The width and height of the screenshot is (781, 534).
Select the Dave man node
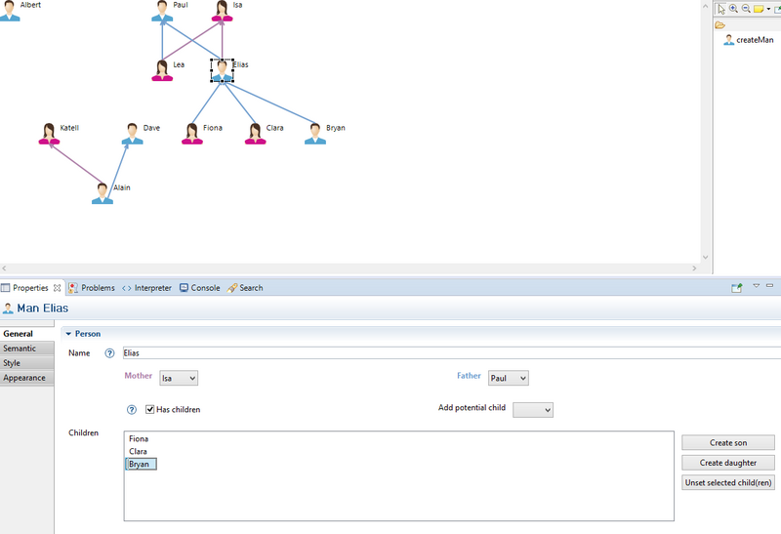pos(132,134)
